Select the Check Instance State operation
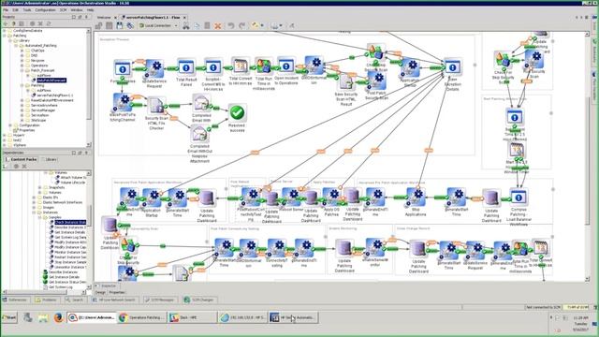The width and height of the screenshot is (599, 337). point(68,222)
